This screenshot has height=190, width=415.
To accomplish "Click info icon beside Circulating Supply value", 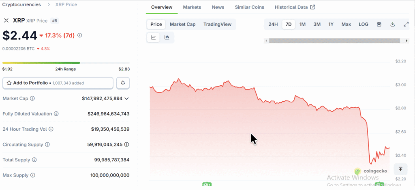I will [127, 144].
